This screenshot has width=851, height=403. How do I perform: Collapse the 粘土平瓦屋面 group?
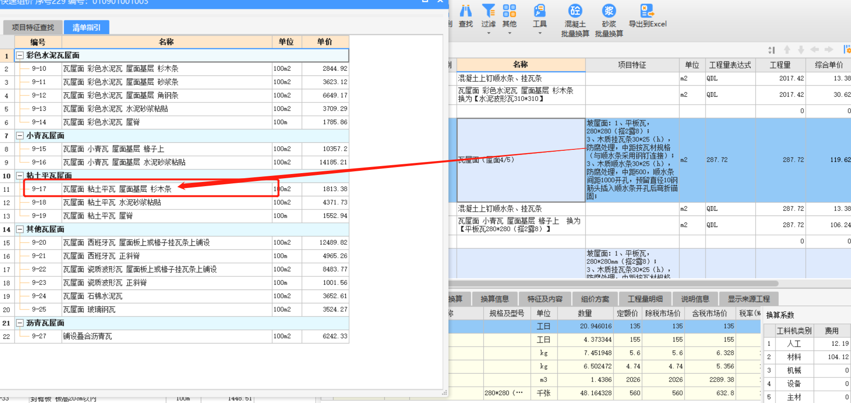[x=20, y=176]
